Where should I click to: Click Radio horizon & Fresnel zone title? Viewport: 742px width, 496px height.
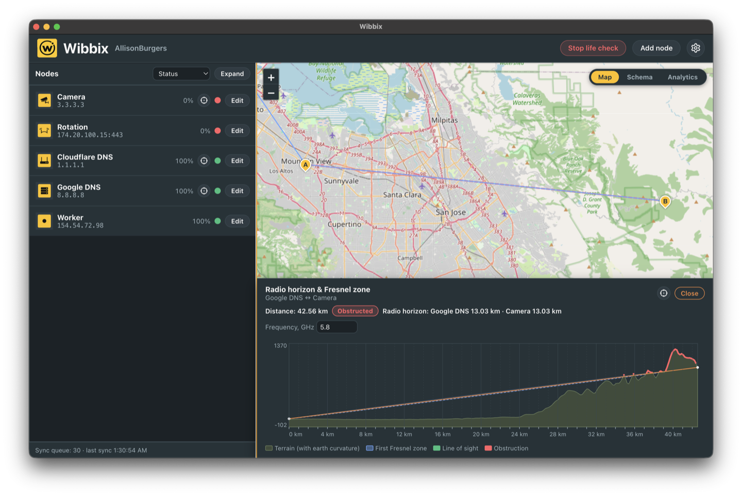click(317, 289)
